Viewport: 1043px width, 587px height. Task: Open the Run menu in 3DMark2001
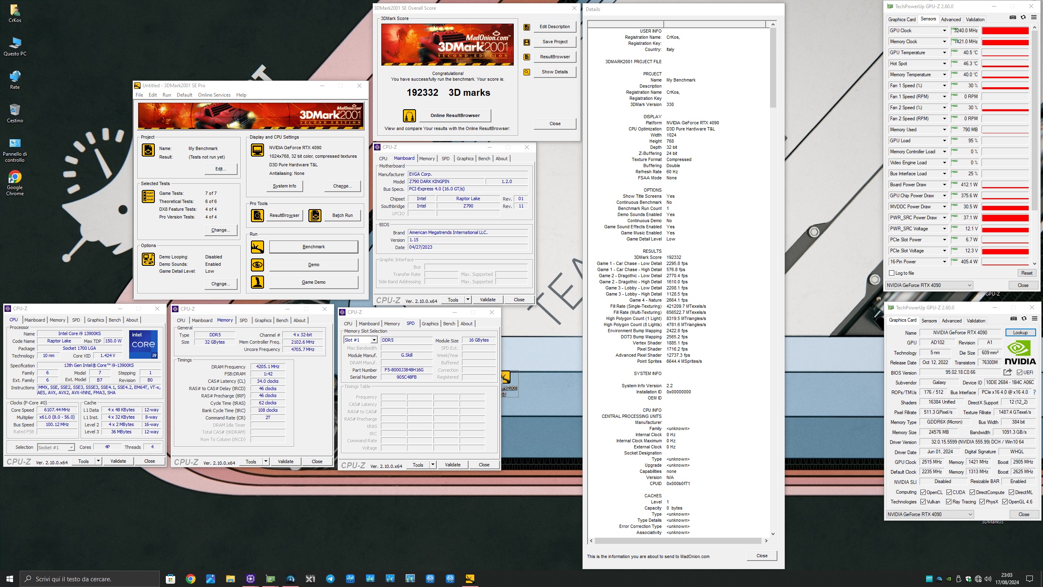(167, 95)
